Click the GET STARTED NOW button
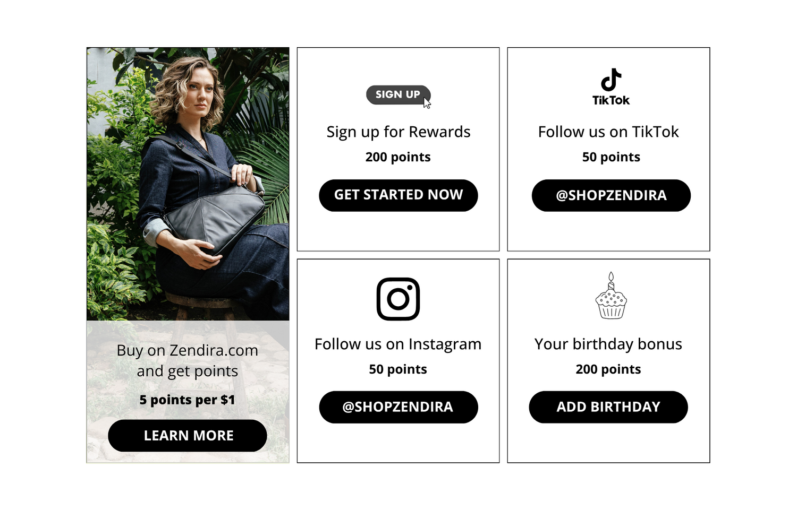The height and width of the screenshot is (510, 797). click(x=398, y=195)
